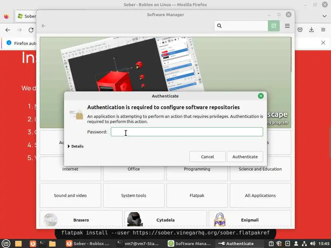Open the Internet category
This screenshot has width=331, height=248.
(x=70, y=169)
